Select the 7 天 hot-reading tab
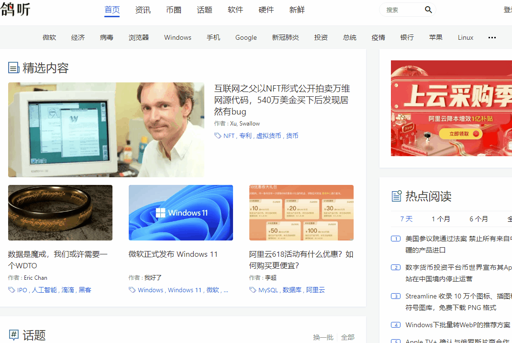 [406, 219]
